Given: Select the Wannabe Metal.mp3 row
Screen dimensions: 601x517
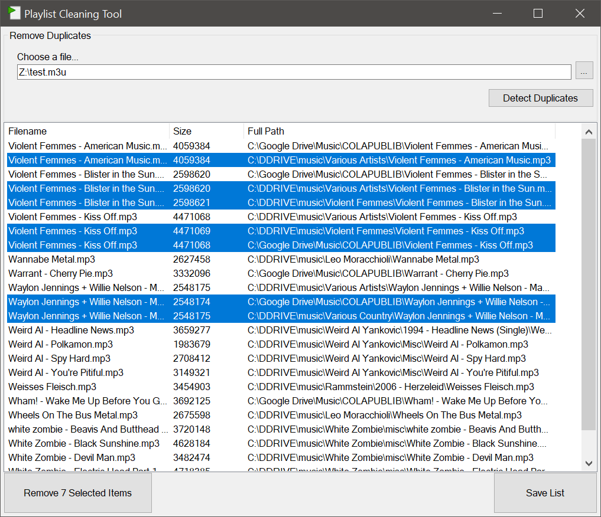Looking at the screenshot, I should pyautogui.click(x=52, y=259).
